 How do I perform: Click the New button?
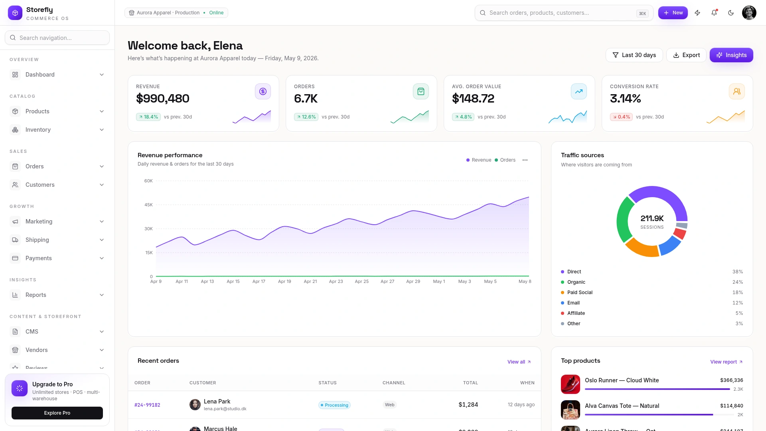click(x=673, y=13)
